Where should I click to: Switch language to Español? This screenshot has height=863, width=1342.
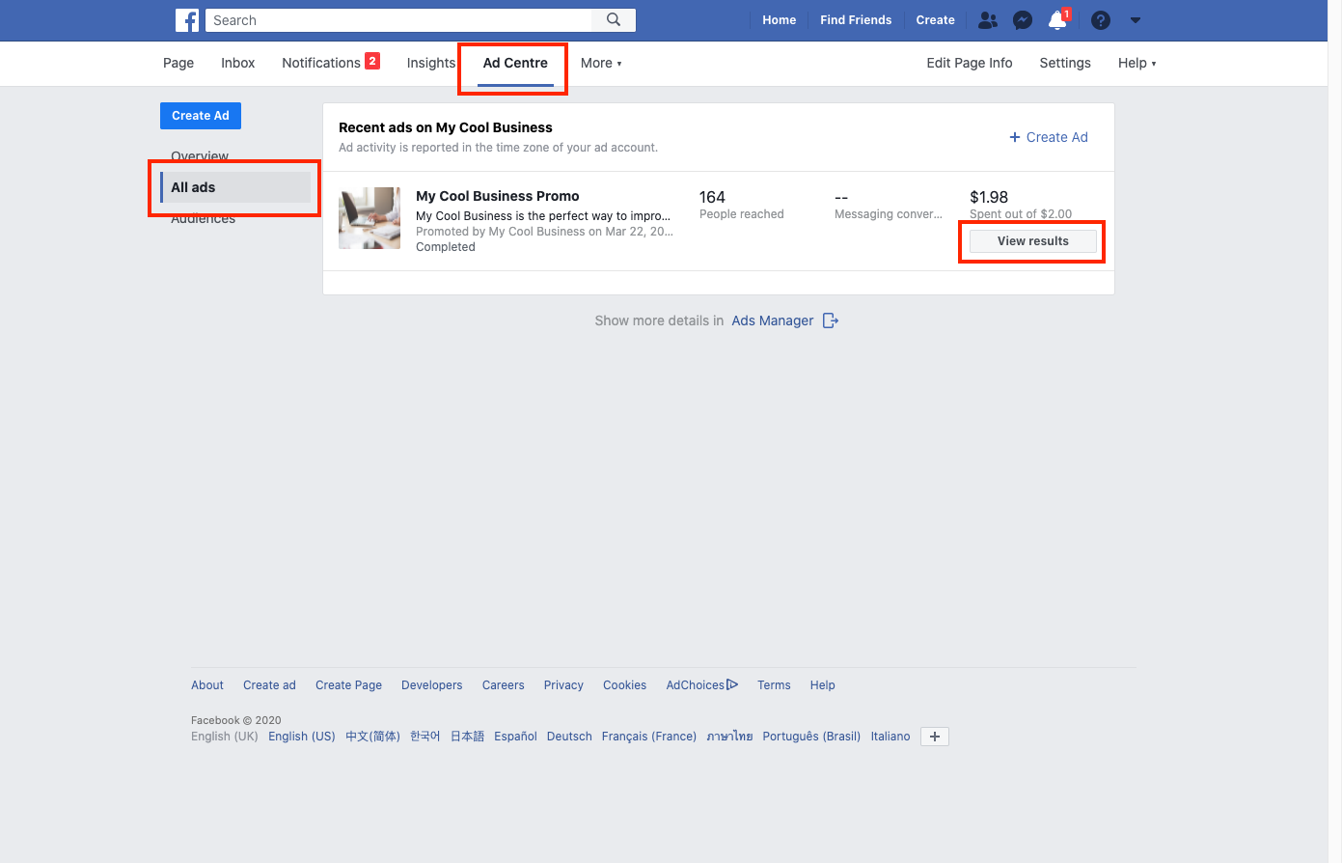click(x=515, y=737)
